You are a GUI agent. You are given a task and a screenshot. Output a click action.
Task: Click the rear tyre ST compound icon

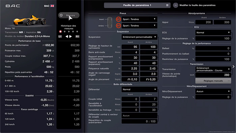[x=118, y=26]
